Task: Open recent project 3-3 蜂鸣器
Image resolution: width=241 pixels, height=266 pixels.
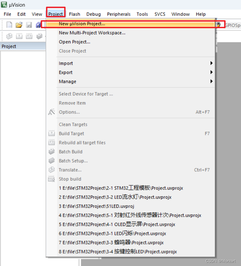Action: [130, 243]
